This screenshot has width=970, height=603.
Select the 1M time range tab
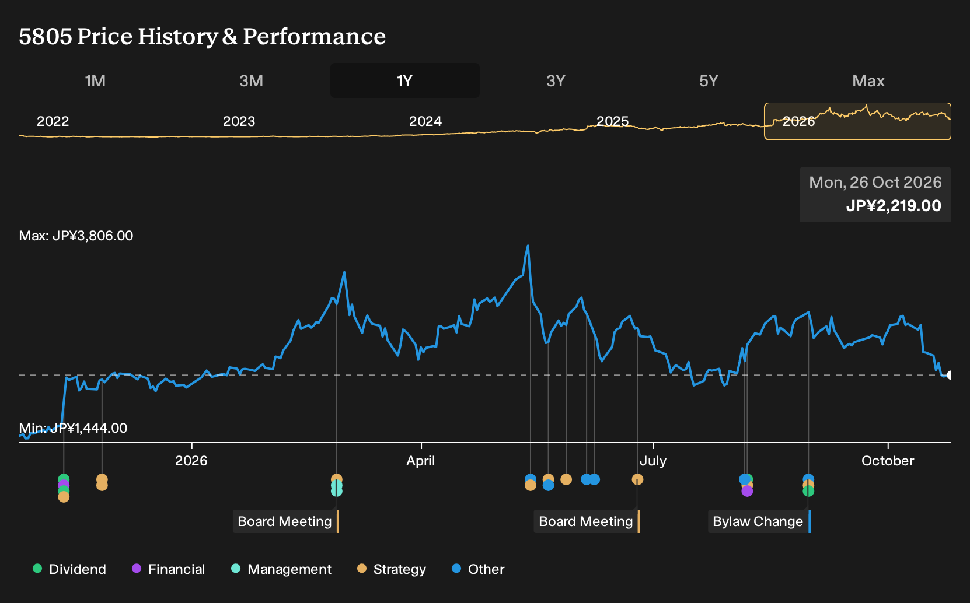pos(95,80)
